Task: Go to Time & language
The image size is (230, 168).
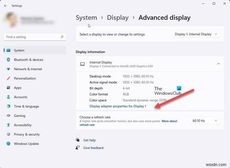Action: coord(35,106)
